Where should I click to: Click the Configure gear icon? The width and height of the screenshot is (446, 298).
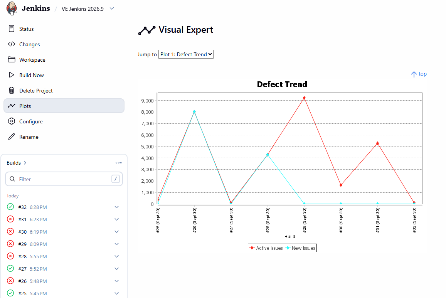point(12,121)
